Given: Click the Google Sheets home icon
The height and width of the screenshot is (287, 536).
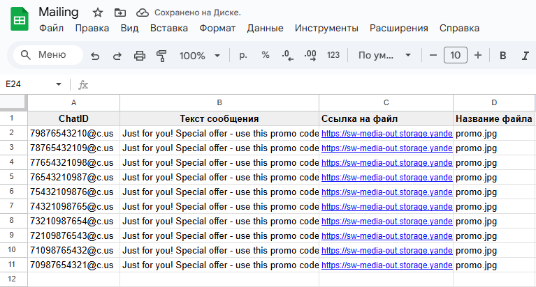Looking at the screenshot, I should point(19,20).
